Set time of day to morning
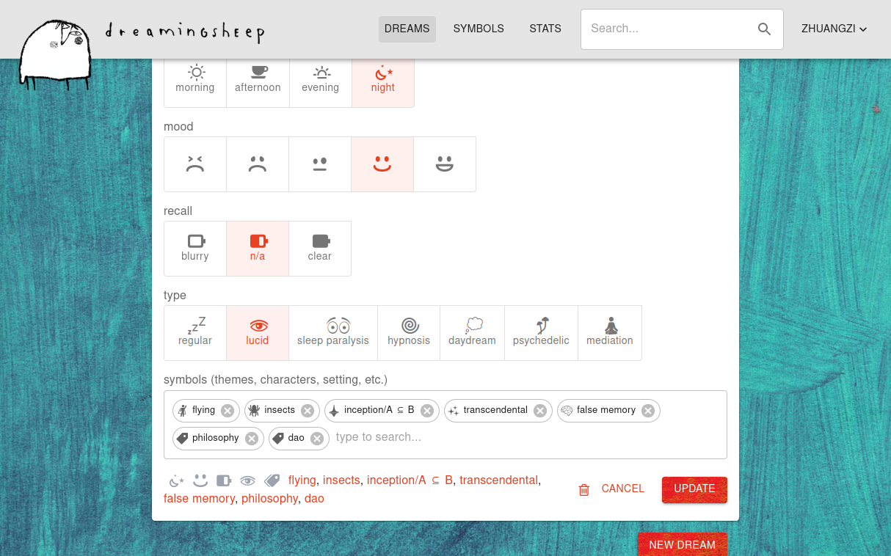Viewport: 891px width, 556px height. tap(195, 80)
